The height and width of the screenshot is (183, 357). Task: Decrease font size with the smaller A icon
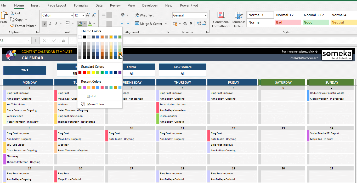point(94,15)
